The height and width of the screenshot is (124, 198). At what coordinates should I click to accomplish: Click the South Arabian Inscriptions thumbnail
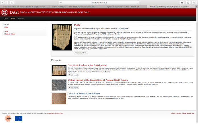click(59, 70)
